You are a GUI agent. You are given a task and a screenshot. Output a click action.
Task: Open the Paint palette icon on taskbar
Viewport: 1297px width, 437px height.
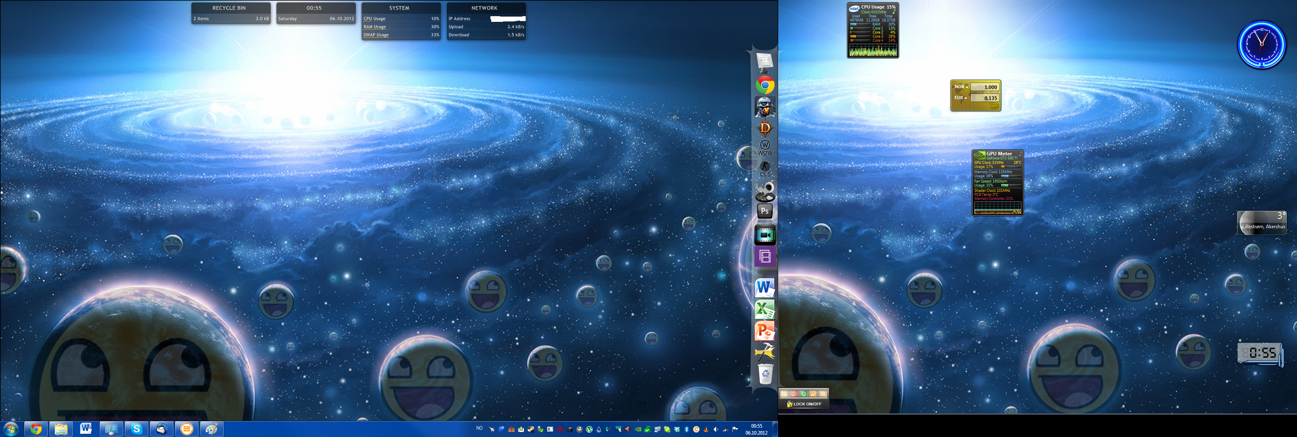point(212,429)
